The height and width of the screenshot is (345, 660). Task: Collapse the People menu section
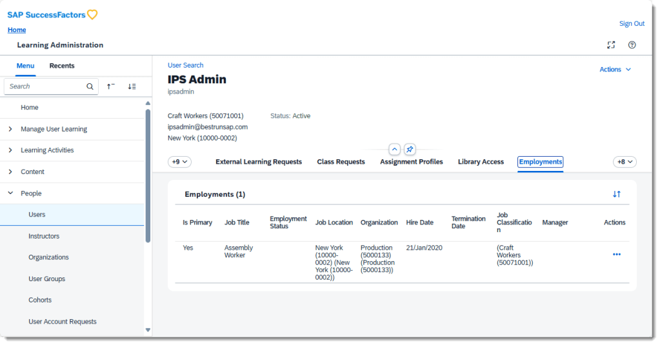[10, 193]
